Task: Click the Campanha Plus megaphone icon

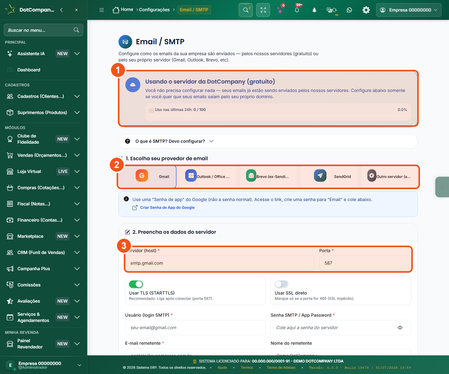Action: tap(10, 269)
